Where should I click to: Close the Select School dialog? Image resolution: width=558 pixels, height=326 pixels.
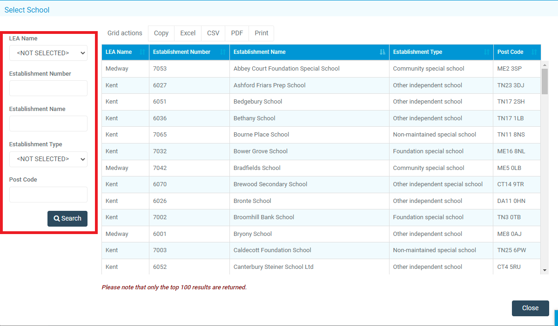[530, 308]
